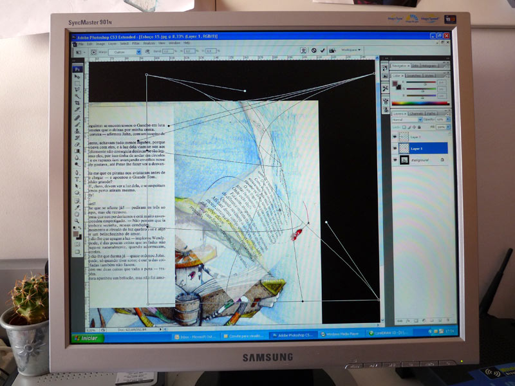515x386 pixels.
Task: Hide the top Layer 2 layer
Action: [395, 137]
